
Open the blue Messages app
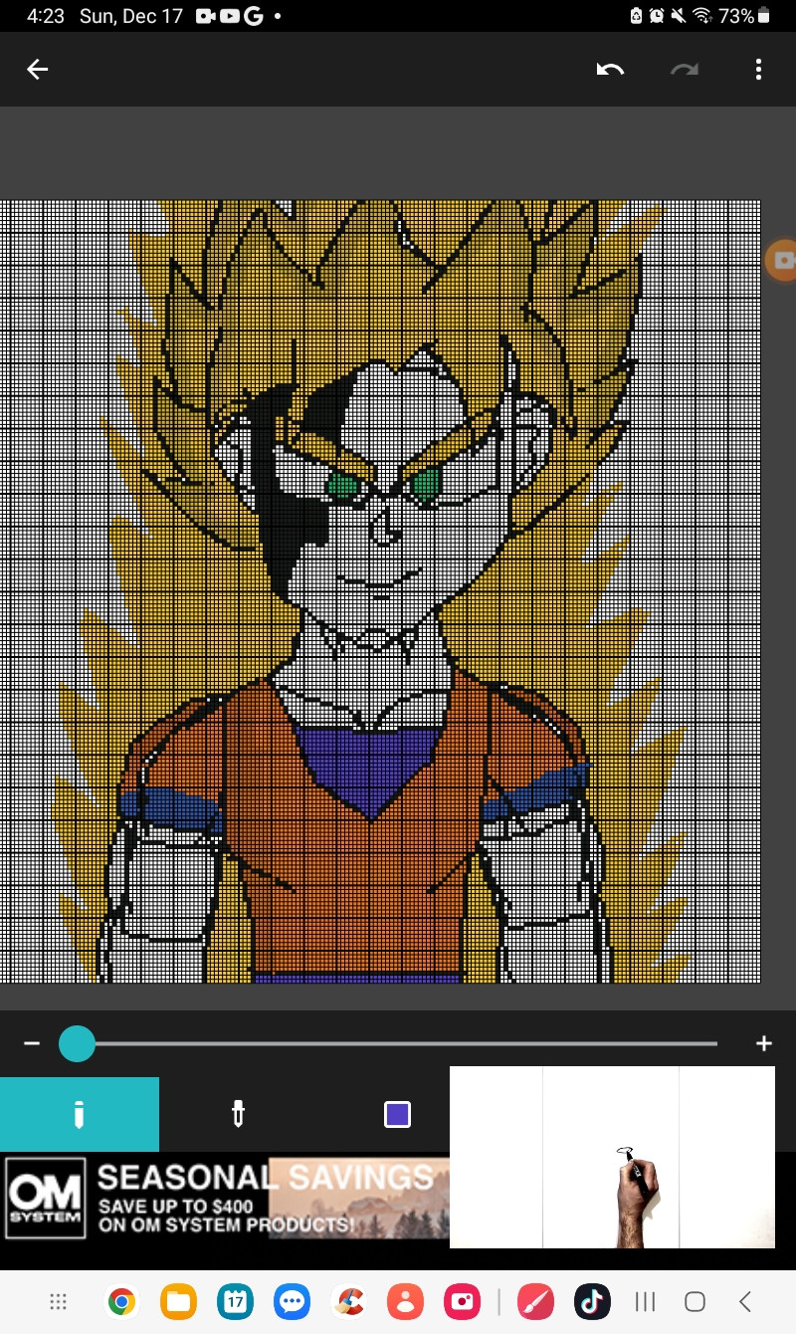(293, 1301)
